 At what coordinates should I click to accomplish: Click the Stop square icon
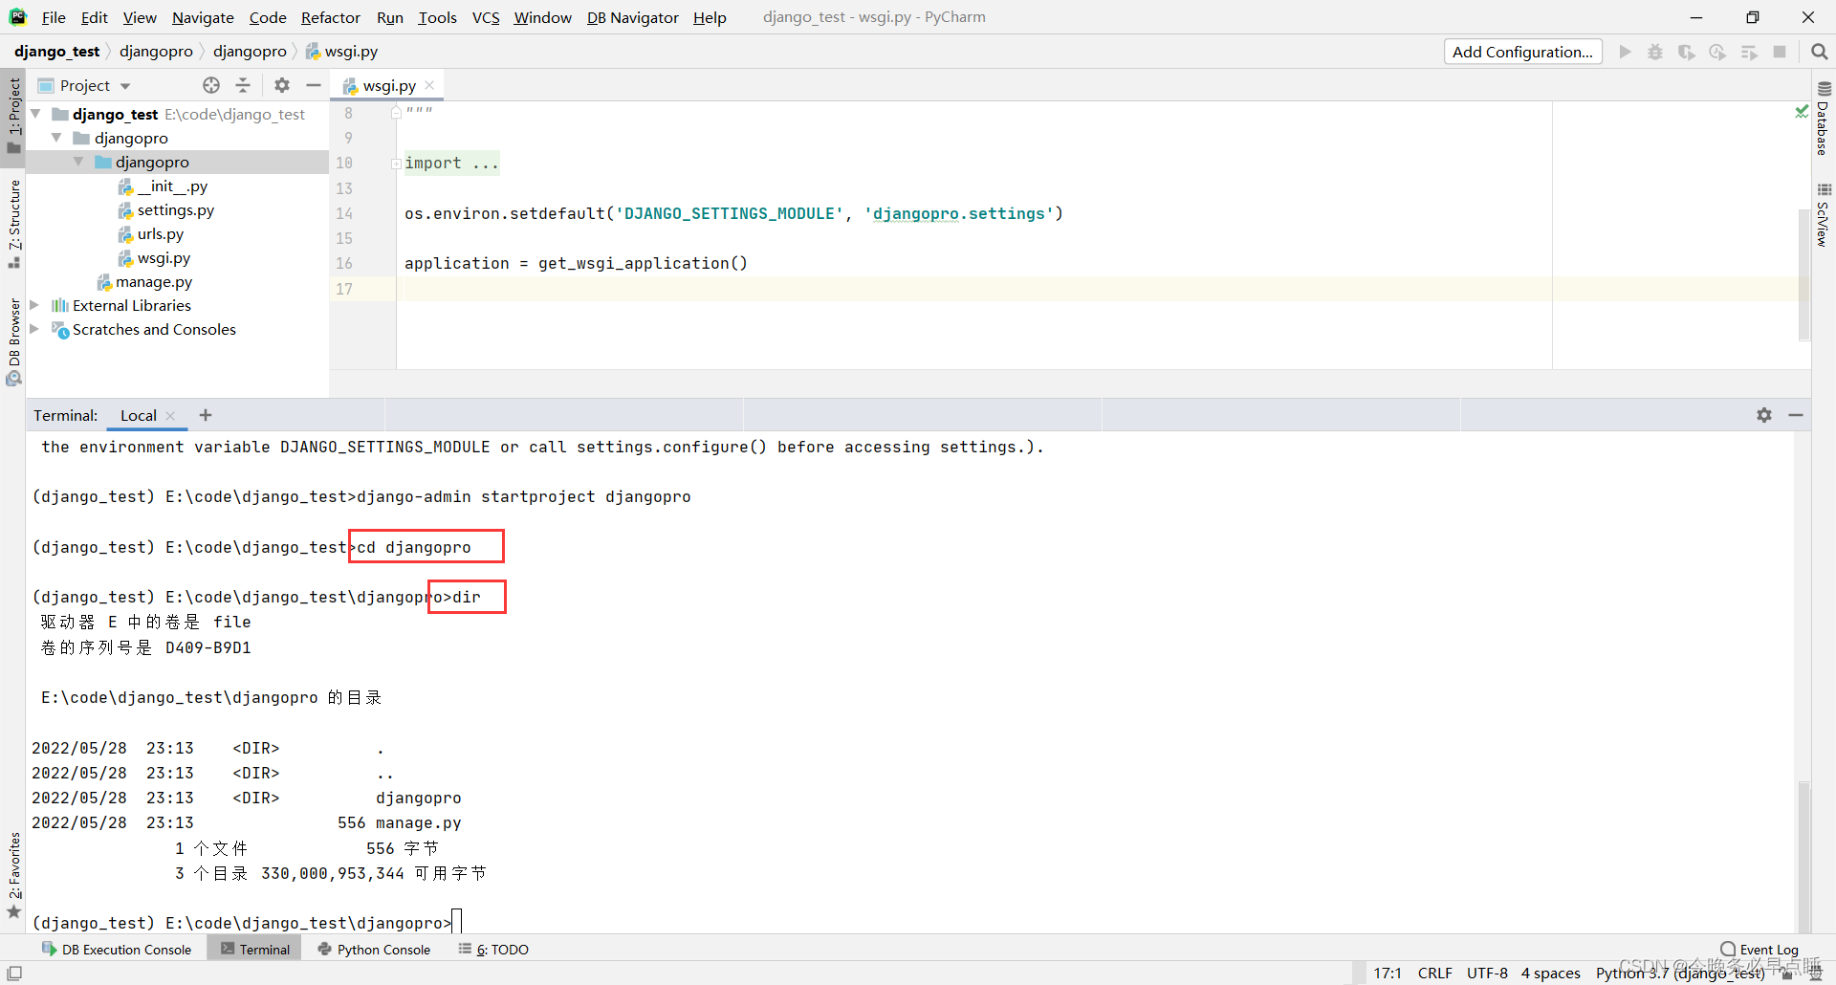(1780, 52)
